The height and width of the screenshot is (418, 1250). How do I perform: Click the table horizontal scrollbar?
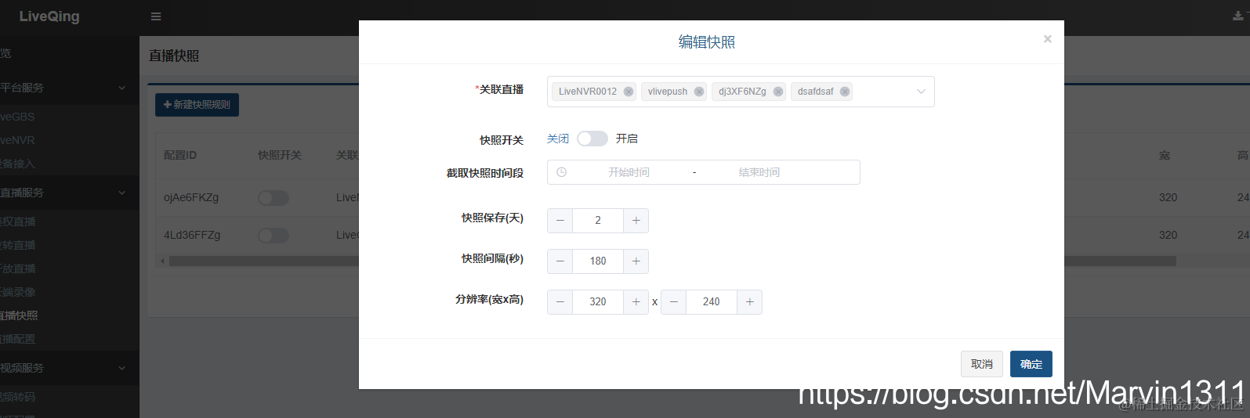[x=672, y=261]
